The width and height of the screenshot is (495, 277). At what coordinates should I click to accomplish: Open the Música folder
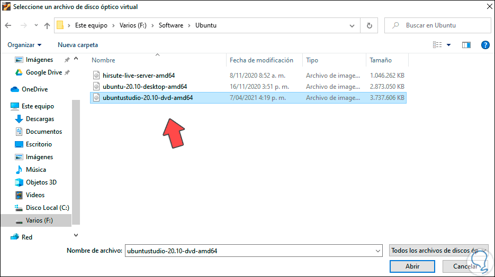35,170
